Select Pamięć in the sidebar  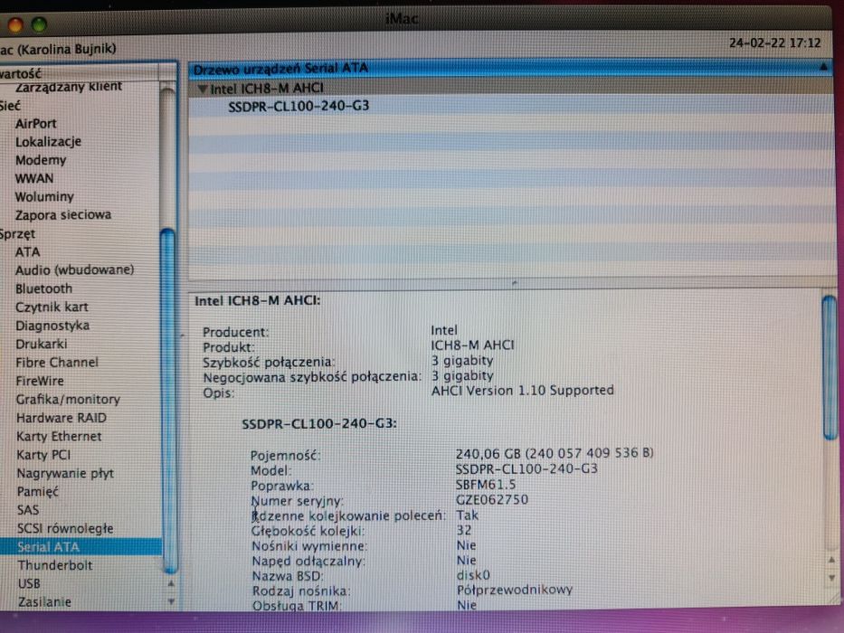37,492
